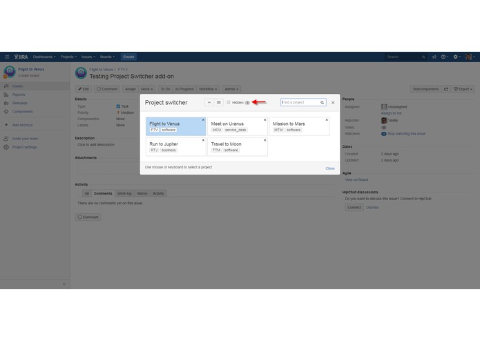The height and width of the screenshot is (341, 480).
Task: Switch to list view in Project switcher
Action: click(218, 102)
